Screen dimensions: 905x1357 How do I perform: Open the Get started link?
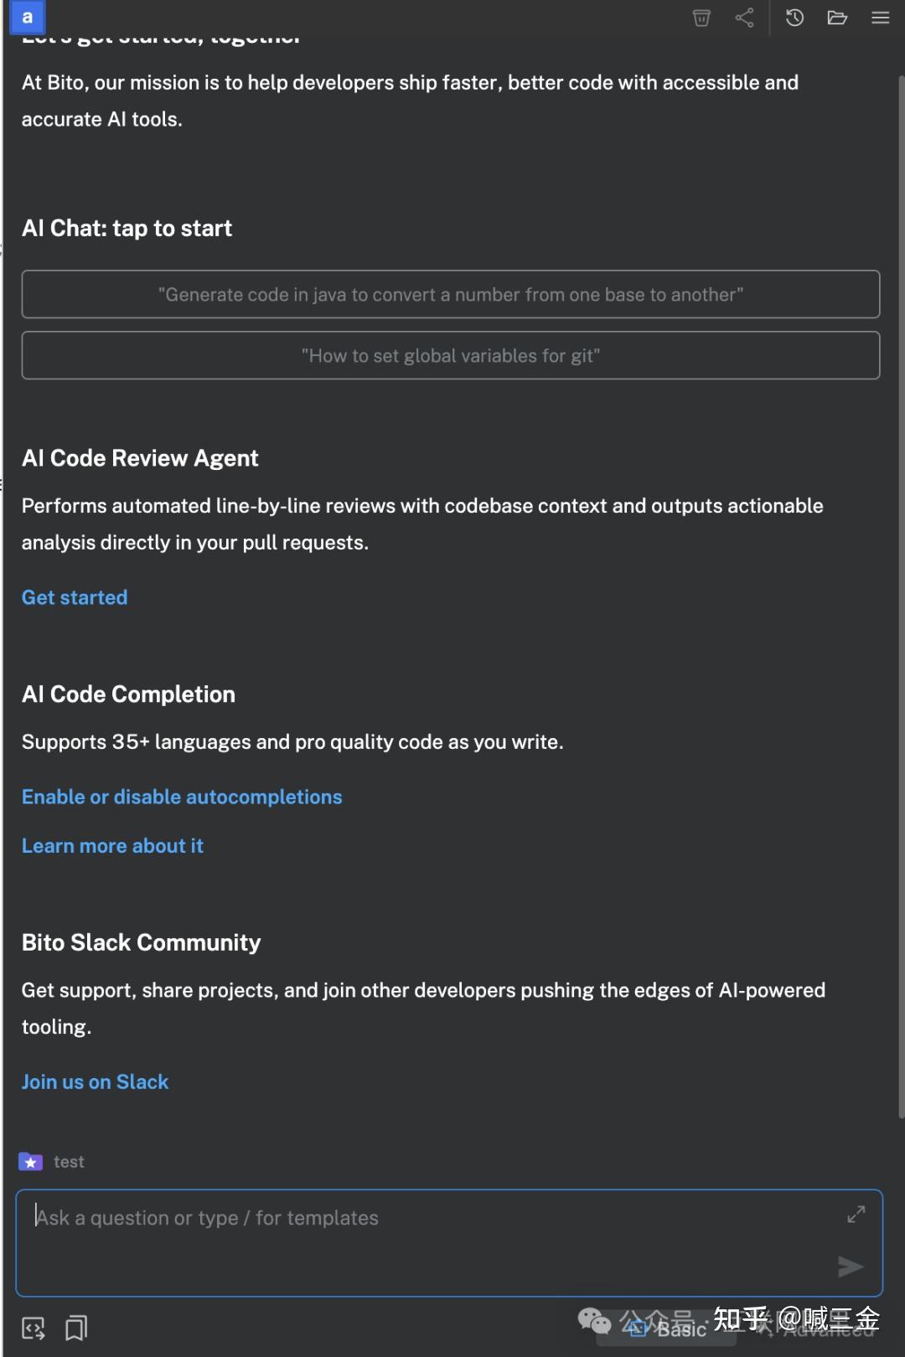(75, 597)
